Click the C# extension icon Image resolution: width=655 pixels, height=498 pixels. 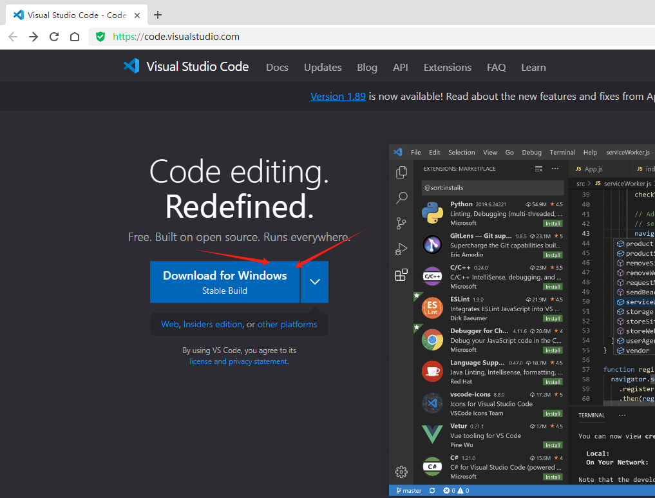click(432, 466)
